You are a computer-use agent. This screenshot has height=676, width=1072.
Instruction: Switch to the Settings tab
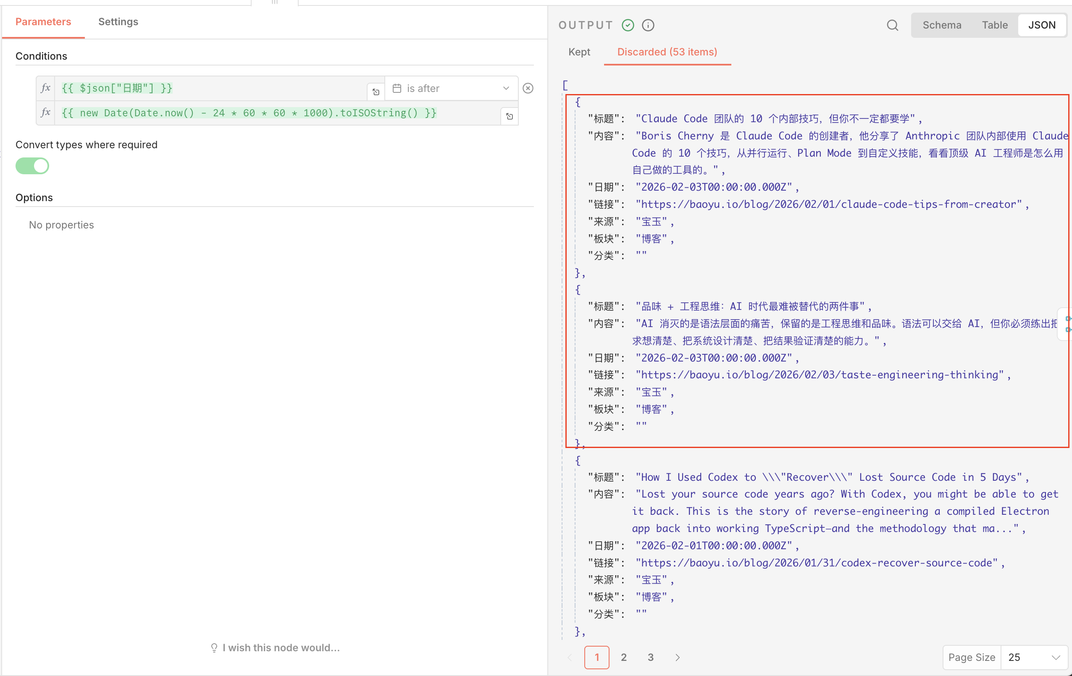coord(118,22)
